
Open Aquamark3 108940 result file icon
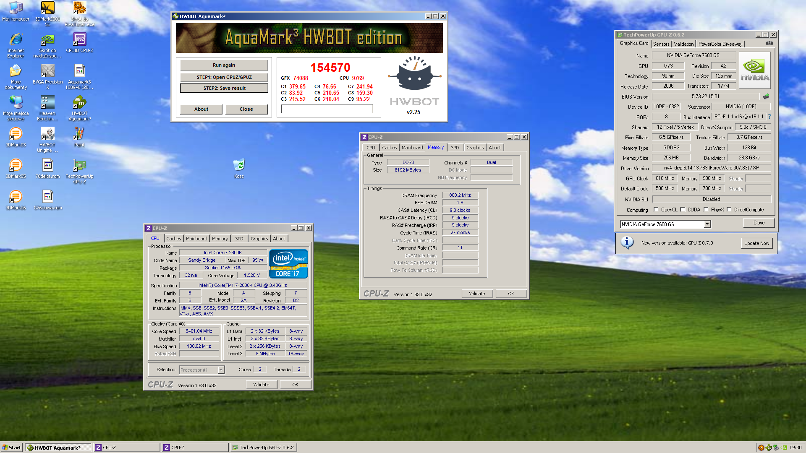click(x=79, y=77)
